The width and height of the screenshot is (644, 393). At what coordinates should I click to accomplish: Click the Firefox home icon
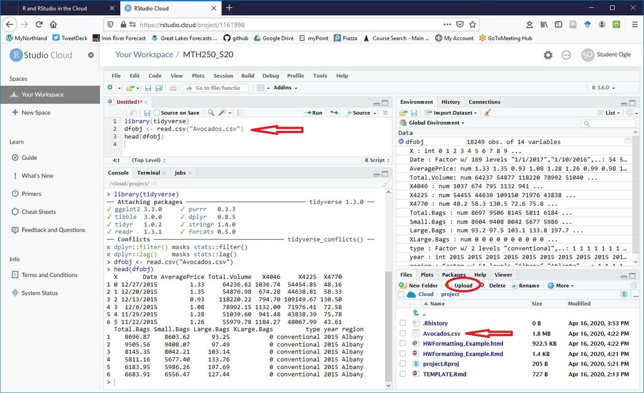pyautogui.click(x=53, y=24)
